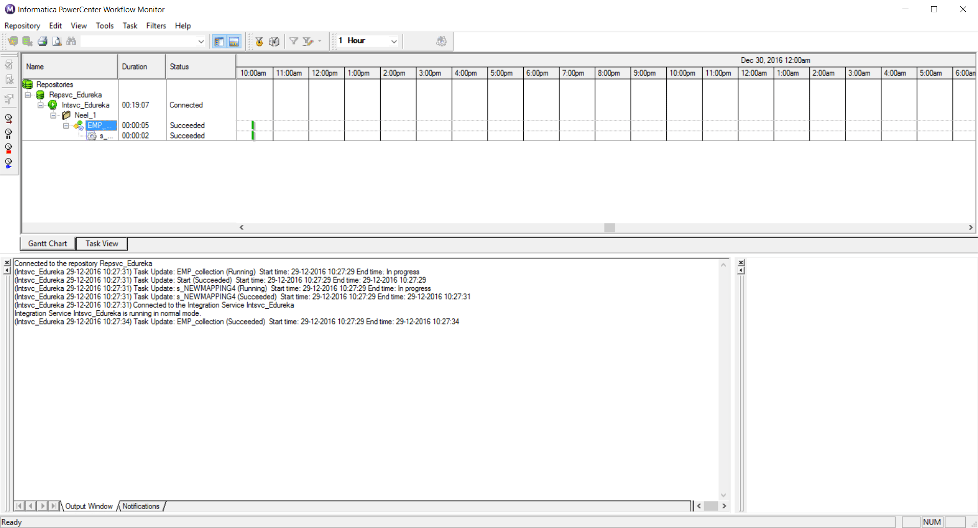Open the Edit menu
This screenshot has width=978, height=528.
click(55, 26)
